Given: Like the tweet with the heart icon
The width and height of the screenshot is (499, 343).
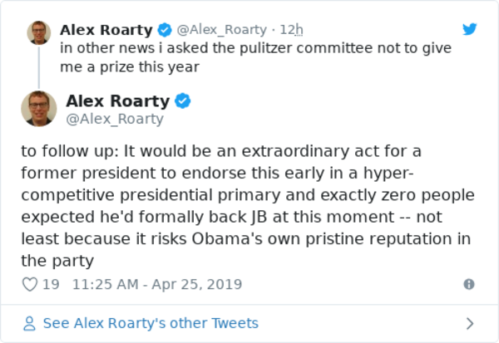Looking at the screenshot, I should point(30,284).
